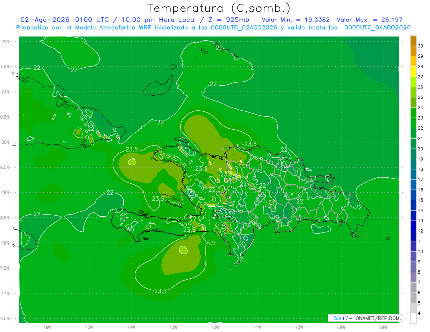The width and height of the screenshot is (430, 332).
Task: Click the '0.5N' latitude axis label
Action: coord(5,117)
